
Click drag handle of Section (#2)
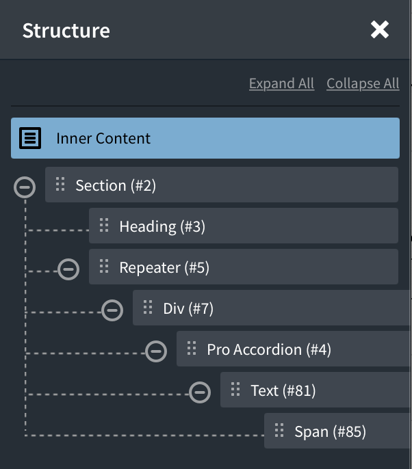tap(60, 185)
